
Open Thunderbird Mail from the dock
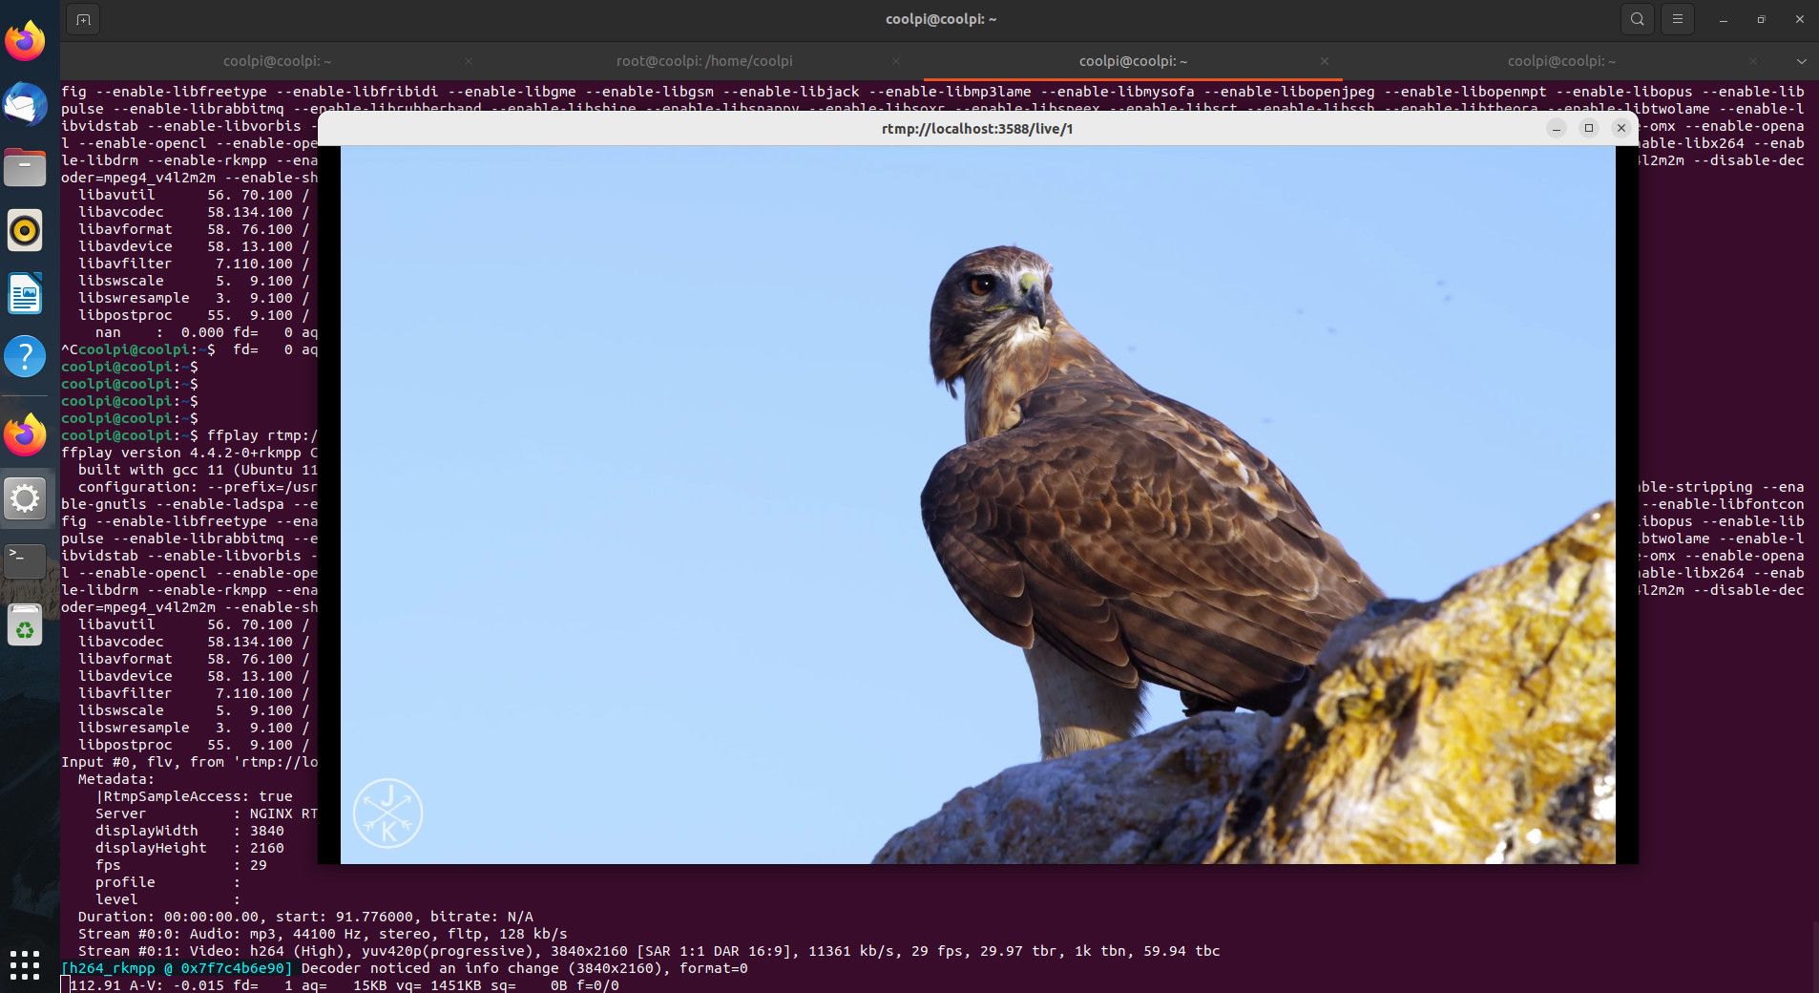point(25,104)
